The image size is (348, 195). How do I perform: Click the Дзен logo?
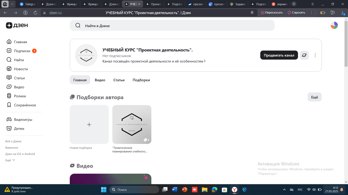pos(17,25)
